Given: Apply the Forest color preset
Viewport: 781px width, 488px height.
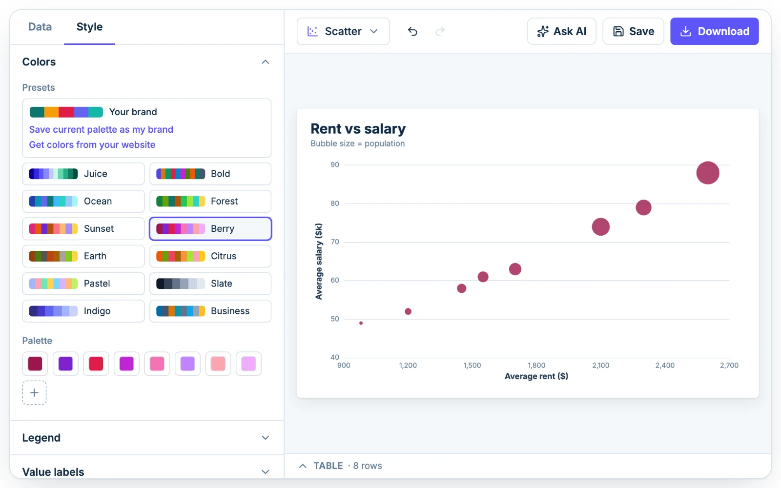Looking at the screenshot, I should [x=210, y=201].
